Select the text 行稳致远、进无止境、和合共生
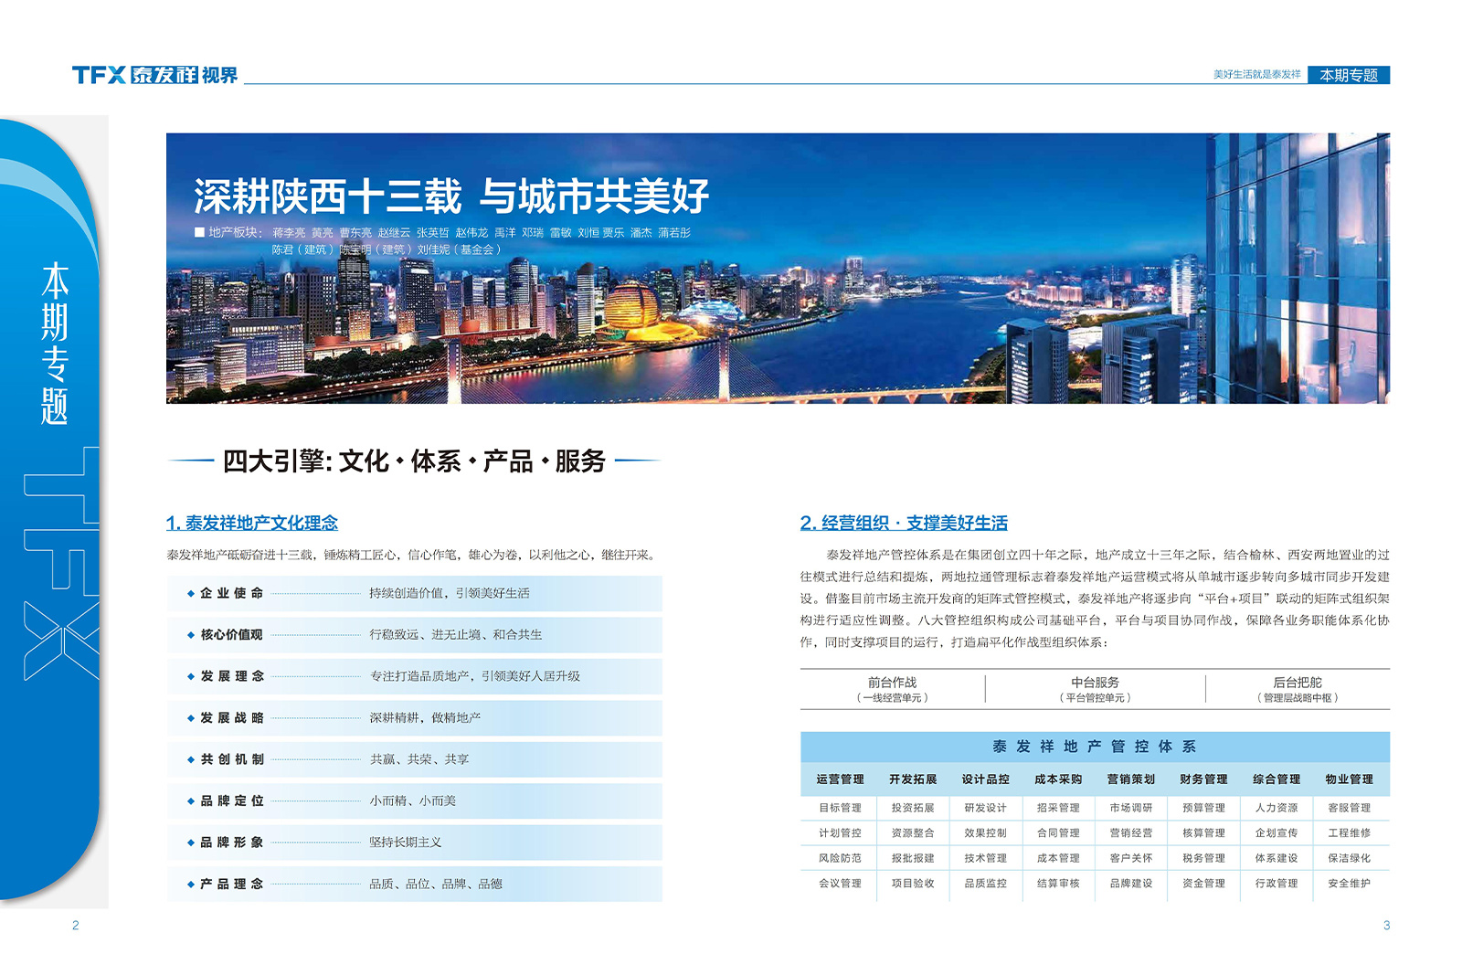The image size is (1462, 975). click(456, 634)
